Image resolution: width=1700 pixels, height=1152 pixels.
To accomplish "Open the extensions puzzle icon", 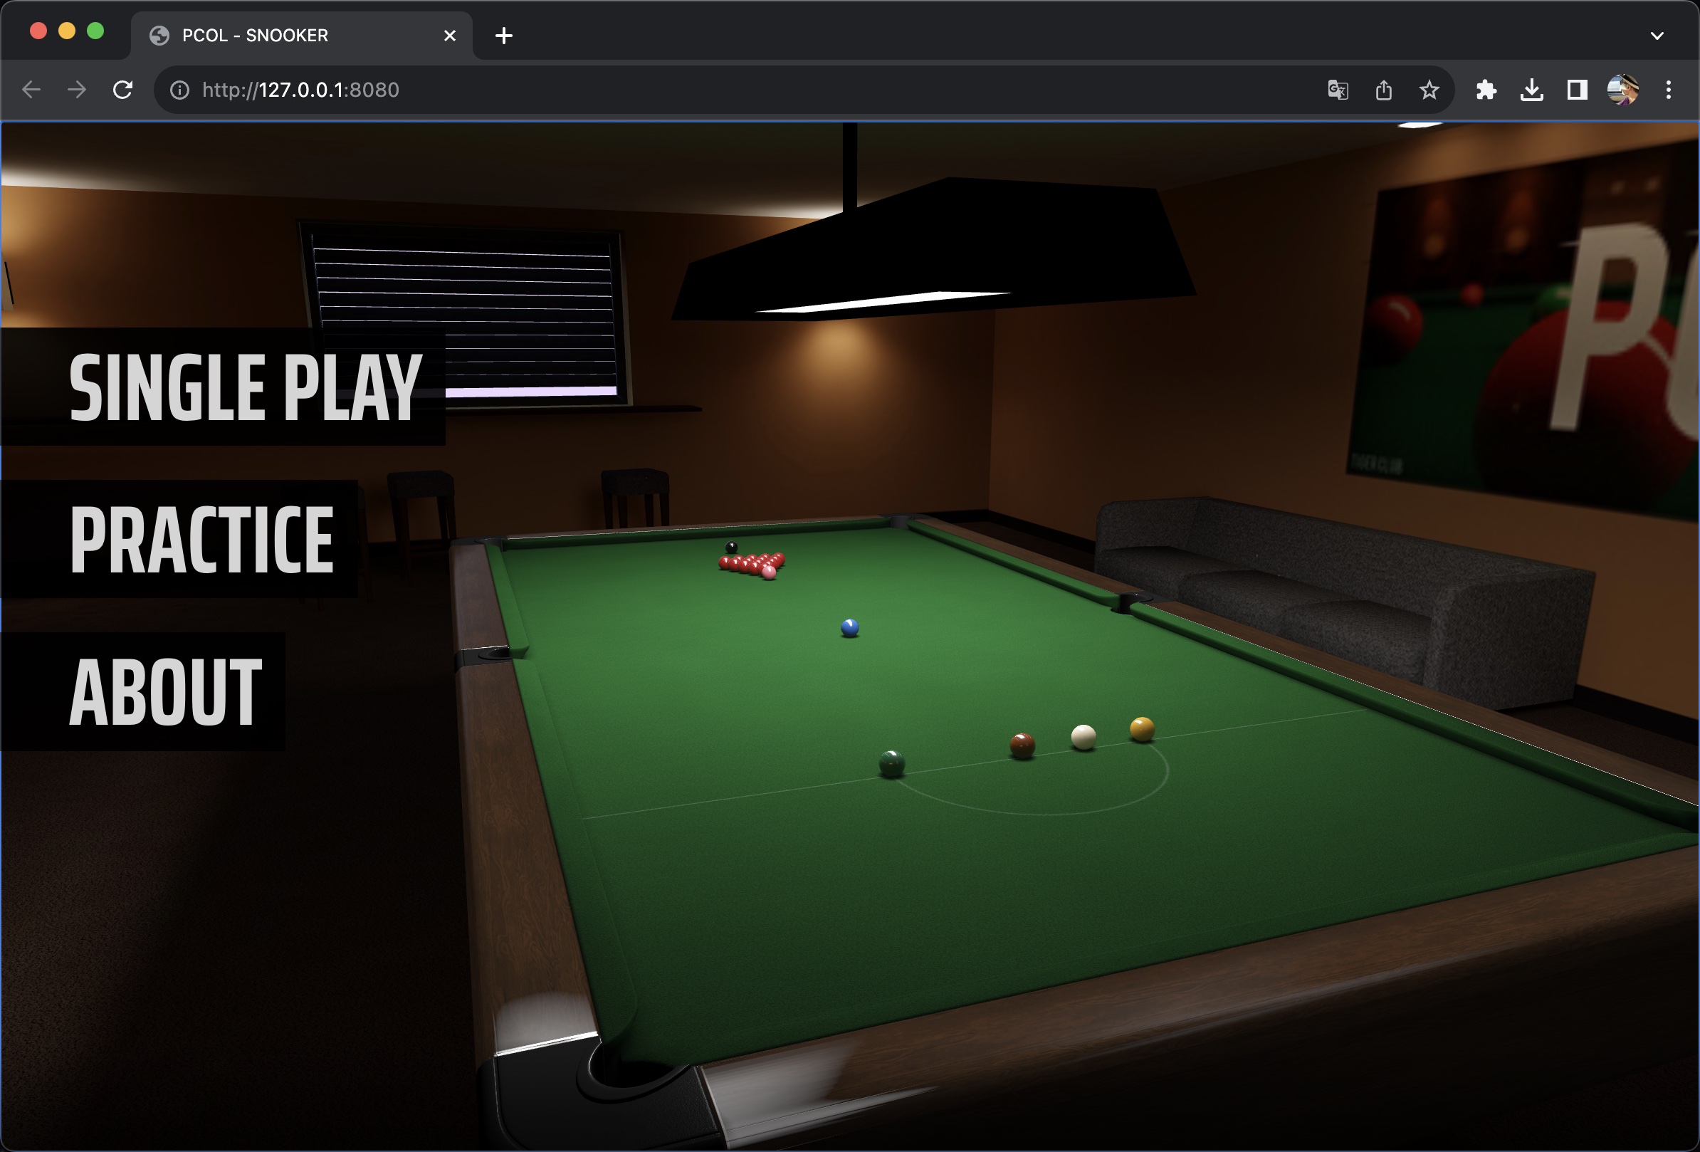I will click(1486, 90).
